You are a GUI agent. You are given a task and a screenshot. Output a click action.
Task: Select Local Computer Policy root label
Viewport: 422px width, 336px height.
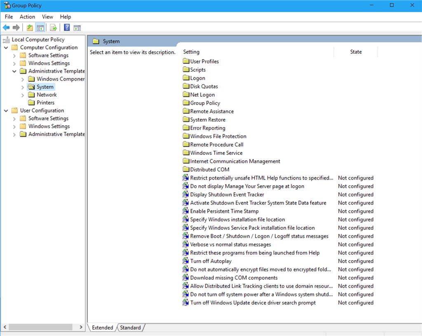coord(38,40)
